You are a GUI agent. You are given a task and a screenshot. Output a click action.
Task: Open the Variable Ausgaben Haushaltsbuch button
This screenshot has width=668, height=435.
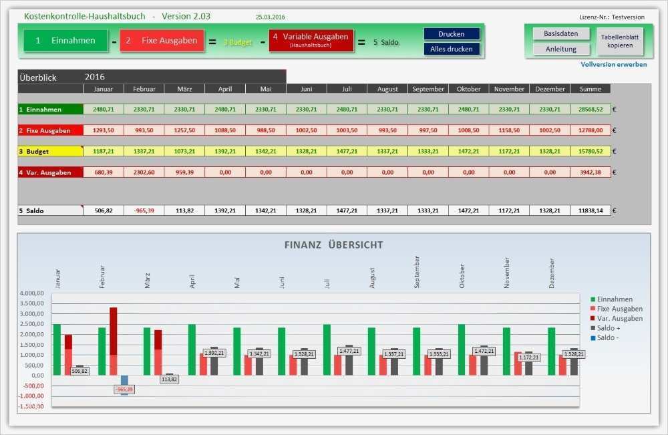[311, 39]
